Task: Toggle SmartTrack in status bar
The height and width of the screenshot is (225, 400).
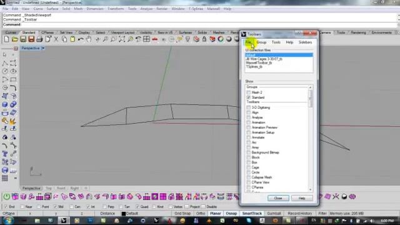Action: tap(252, 214)
